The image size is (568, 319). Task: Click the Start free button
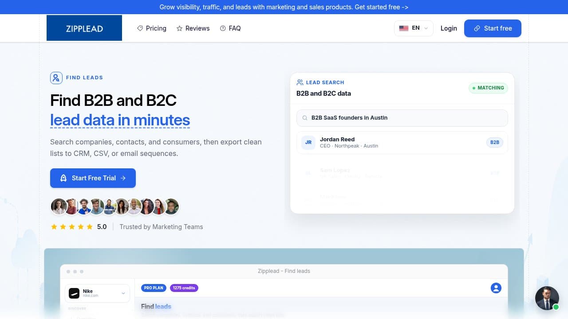493,28
